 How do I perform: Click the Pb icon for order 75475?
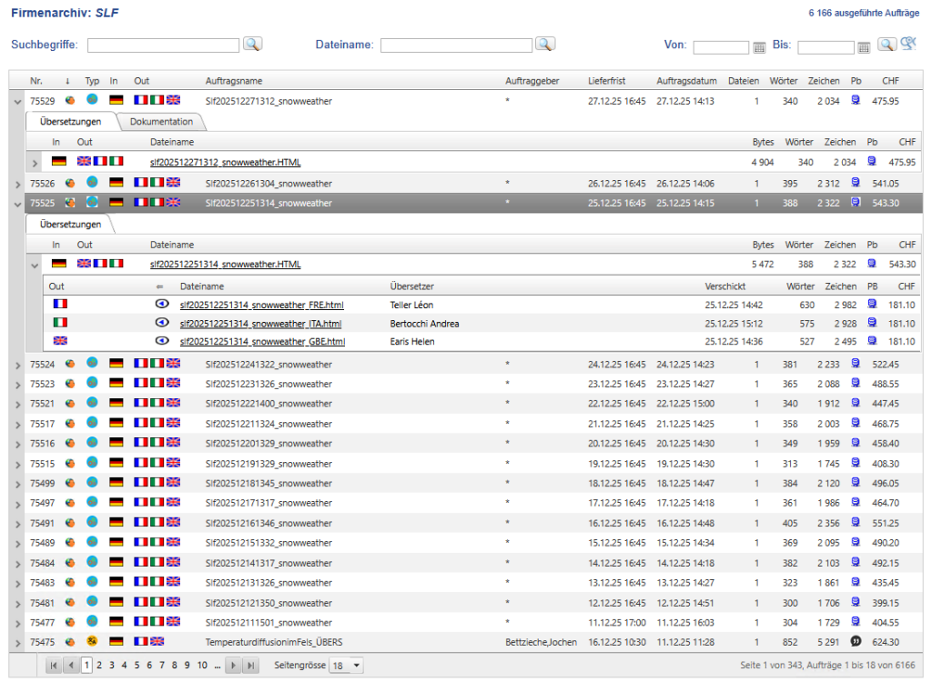click(x=856, y=643)
